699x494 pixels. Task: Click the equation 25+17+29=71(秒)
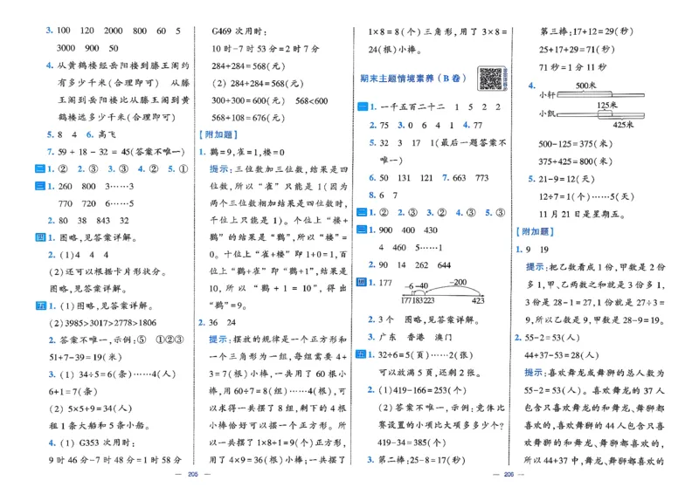(x=577, y=49)
